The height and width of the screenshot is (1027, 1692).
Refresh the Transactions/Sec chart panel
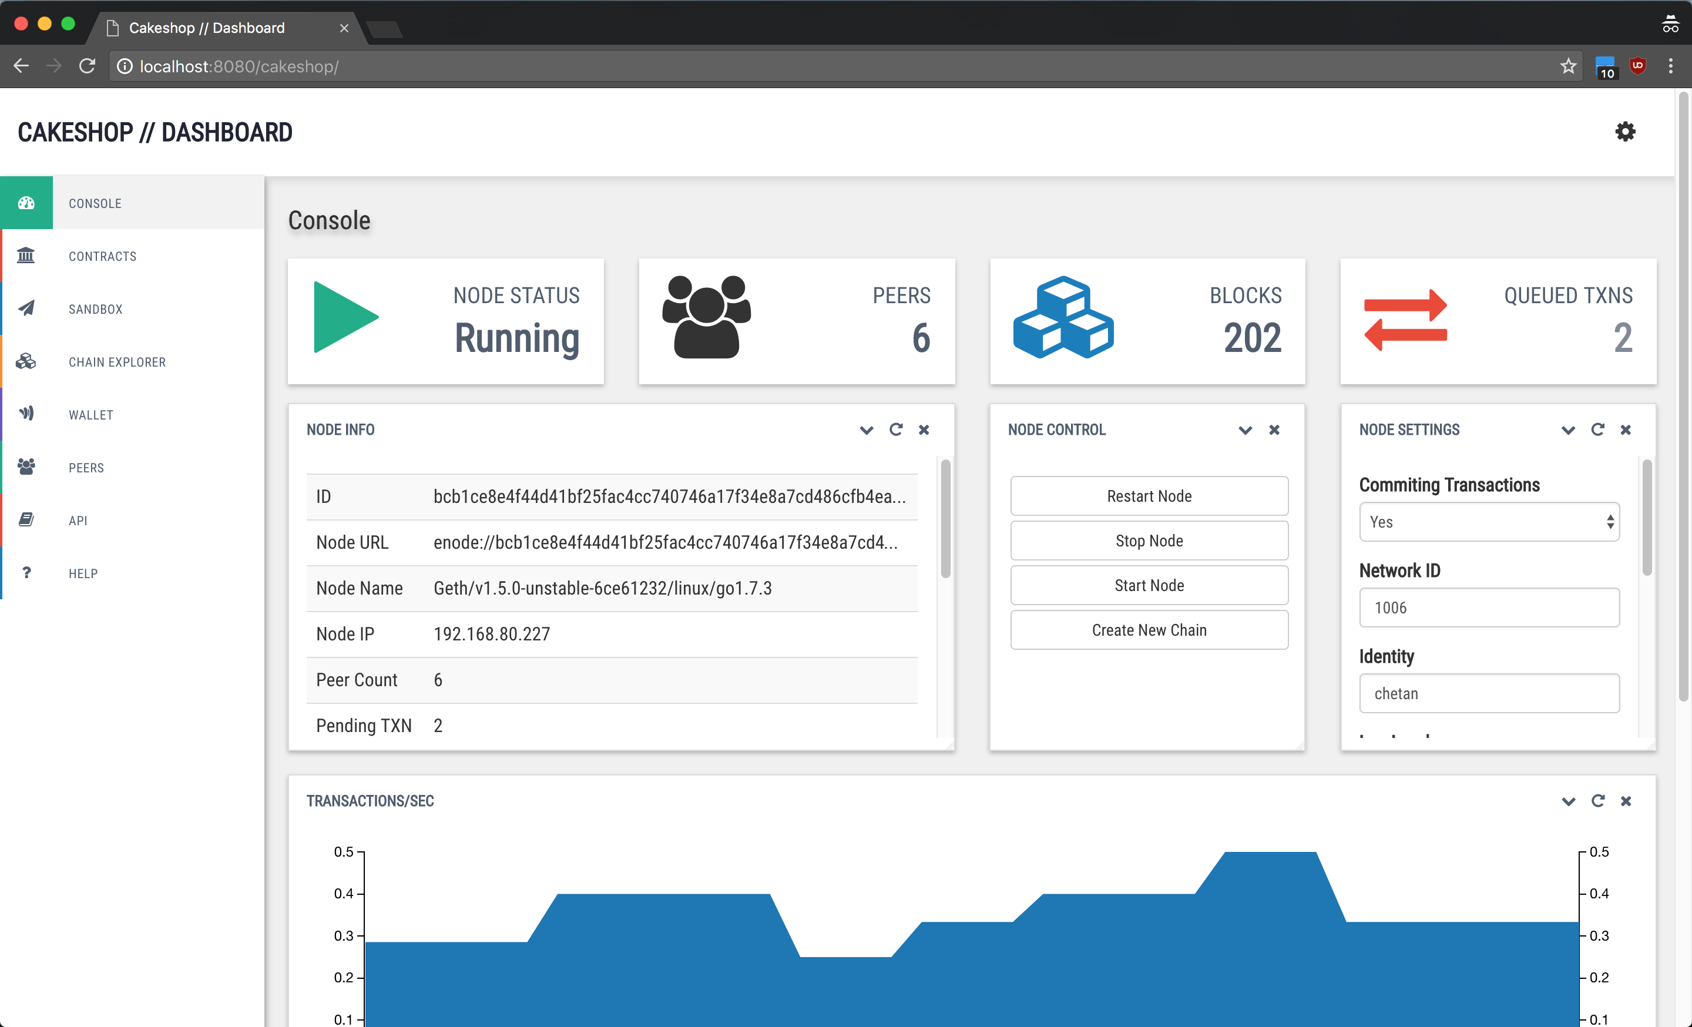pyautogui.click(x=1597, y=801)
